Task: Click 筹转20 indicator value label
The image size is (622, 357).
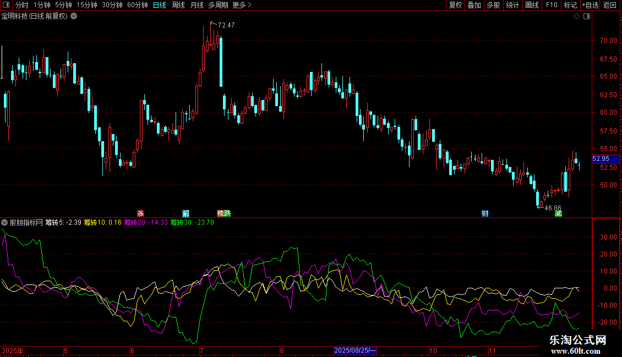Action: click(x=146, y=222)
